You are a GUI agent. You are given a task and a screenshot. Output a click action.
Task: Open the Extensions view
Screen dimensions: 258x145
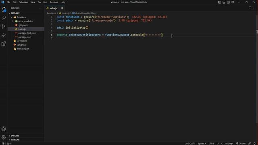coord(4,43)
